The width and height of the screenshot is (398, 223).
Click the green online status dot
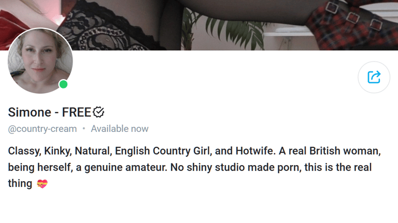pos(63,84)
